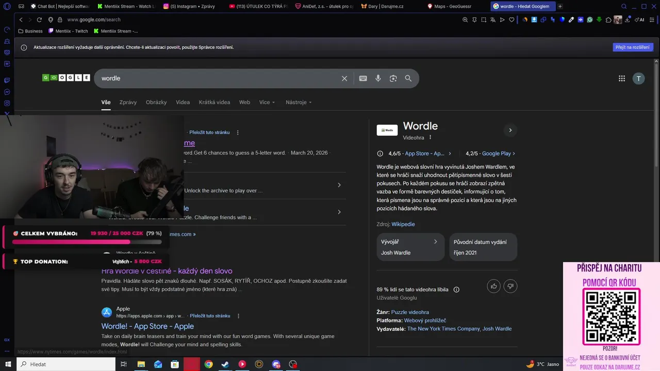Open the Grammarly extension icon
Screen dimensions: 660x371
[x=590, y=20]
